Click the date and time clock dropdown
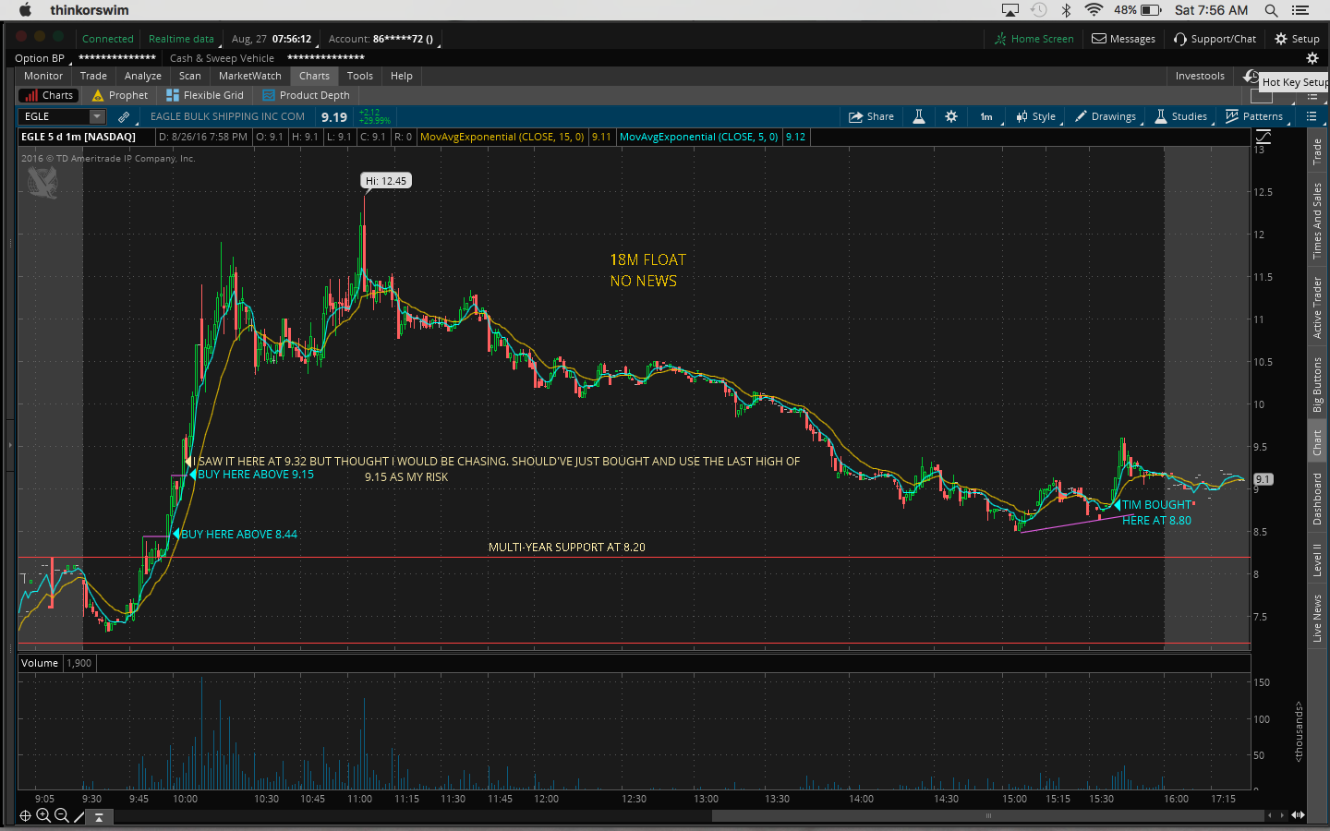Image resolution: width=1330 pixels, height=831 pixels. tap(272, 39)
